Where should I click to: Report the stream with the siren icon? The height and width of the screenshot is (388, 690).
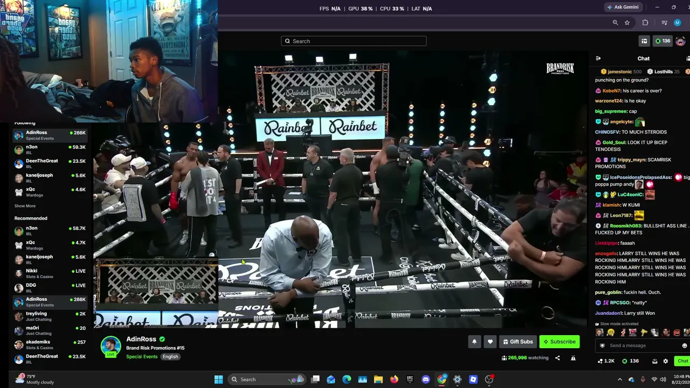(573, 358)
